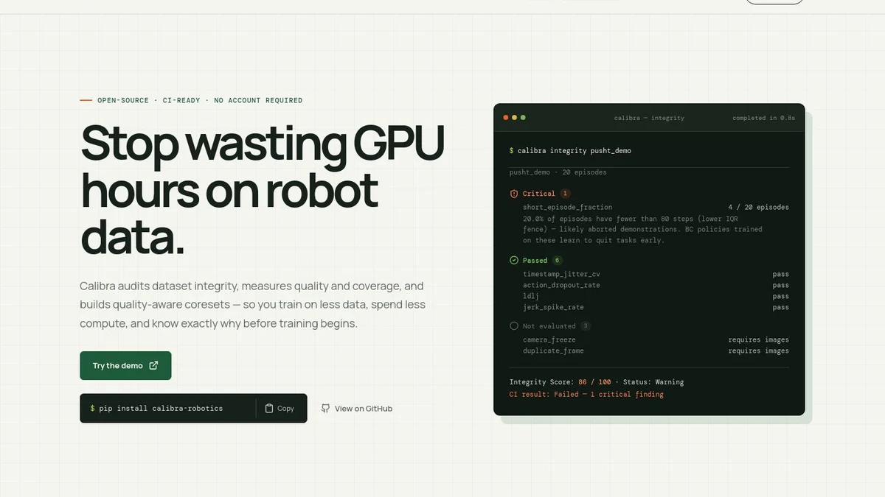Click the jerk_spike_rate row
This screenshot has width=885, height=497.
[656, 307]
